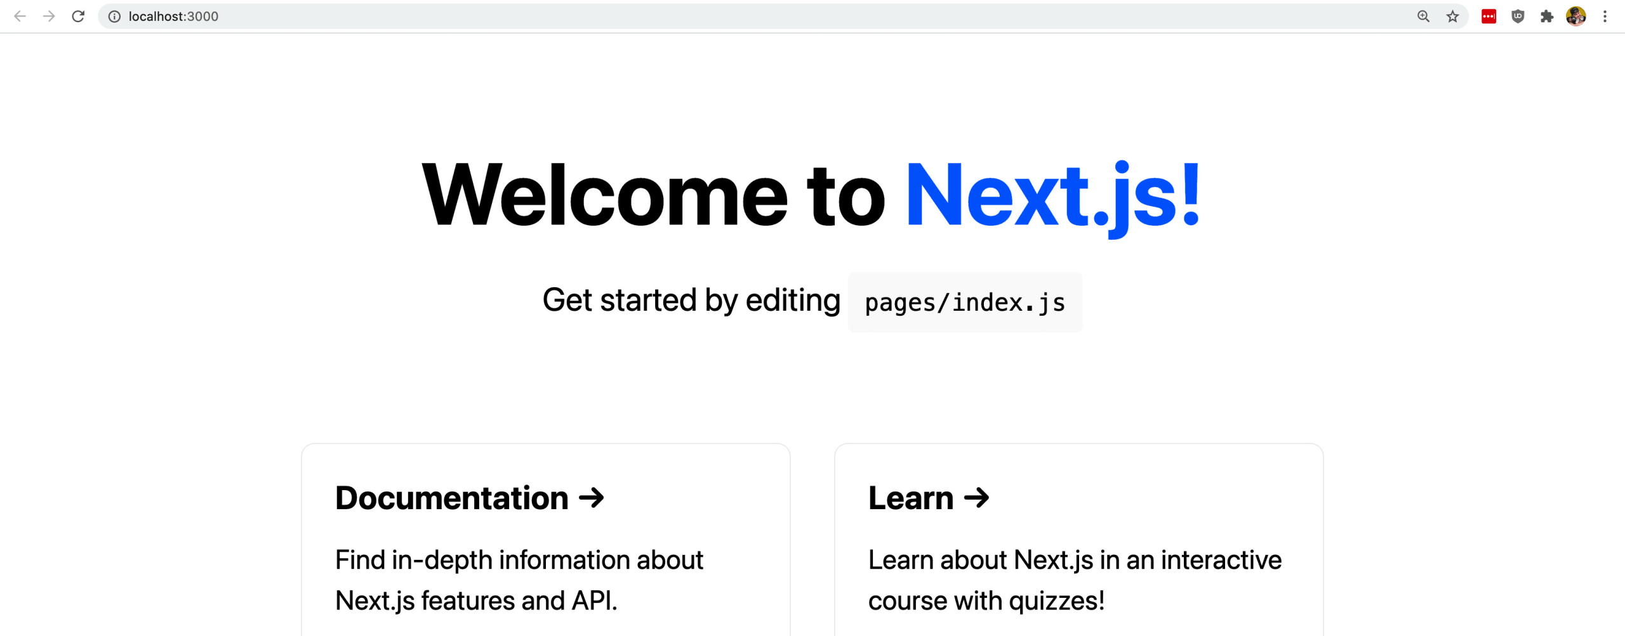View site information icon beside localhost
This screenshot has height=636, width=1625.
114,16
